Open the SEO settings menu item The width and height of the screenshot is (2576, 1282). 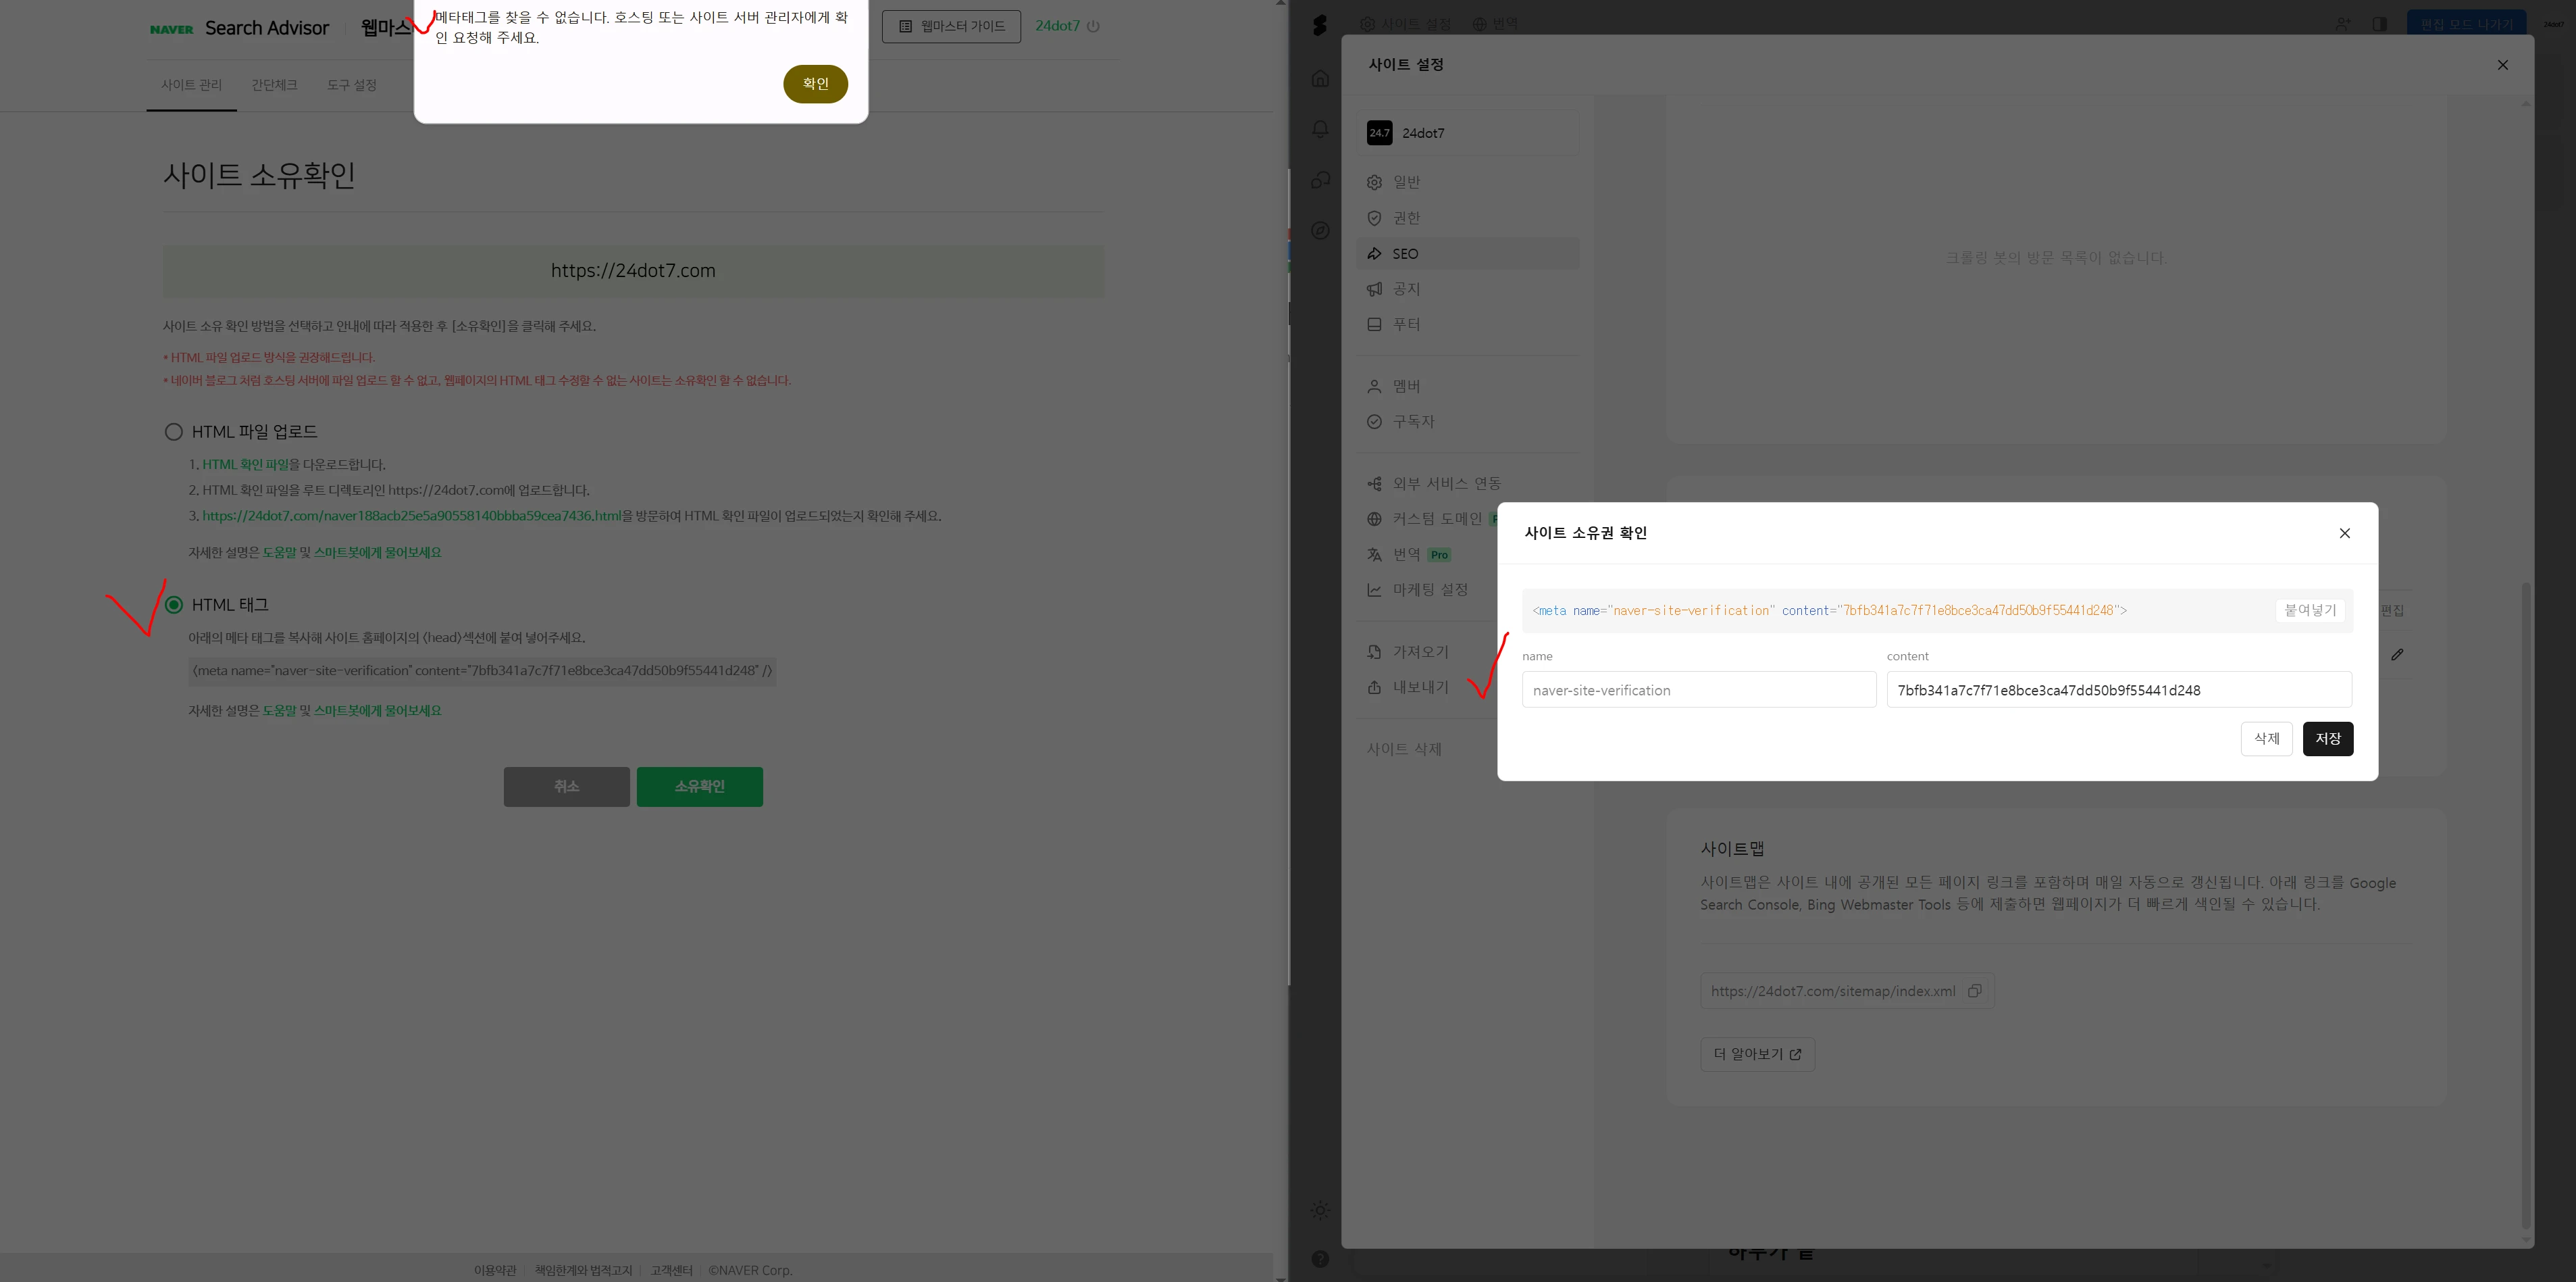click(1404, 253)
